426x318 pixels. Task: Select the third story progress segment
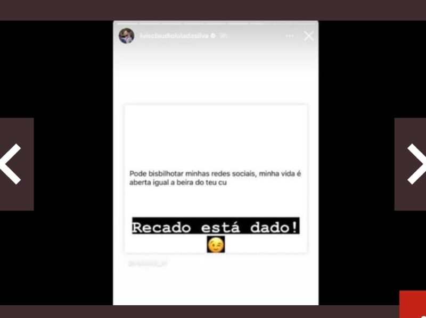[171, 24]
